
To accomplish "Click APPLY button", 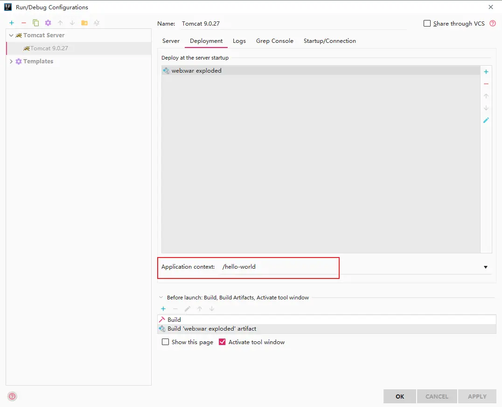I will tap(477, 396).
